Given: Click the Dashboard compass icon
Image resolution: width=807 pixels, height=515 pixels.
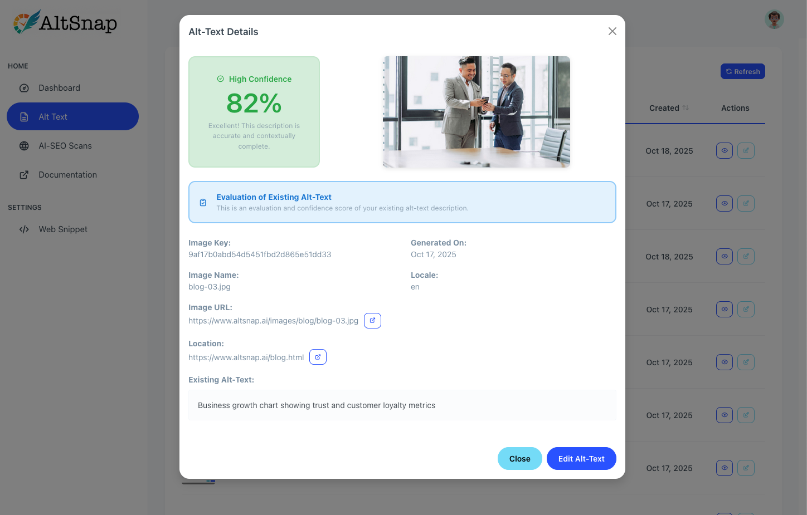Looking at the screenshot, I should (x=23, y=88).
